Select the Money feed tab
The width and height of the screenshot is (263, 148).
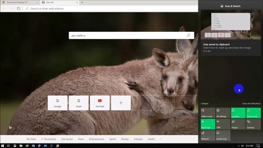click(x=125, y=139)
